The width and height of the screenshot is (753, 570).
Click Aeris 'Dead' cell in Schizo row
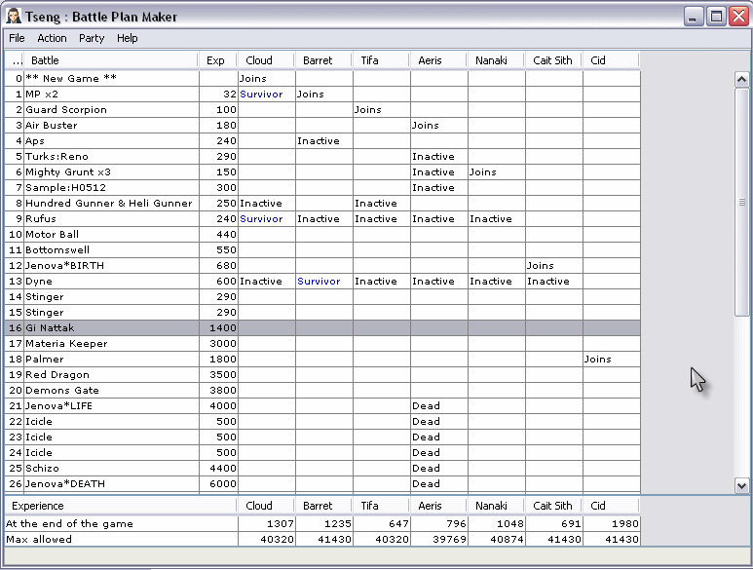click(439, 469)
